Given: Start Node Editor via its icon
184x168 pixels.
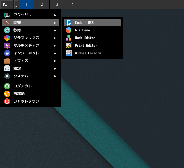Looking at the screenshot, I should 69,38.
